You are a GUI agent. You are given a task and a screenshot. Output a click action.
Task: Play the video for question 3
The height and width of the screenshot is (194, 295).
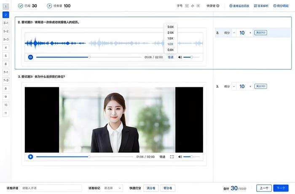pos(30,156)
